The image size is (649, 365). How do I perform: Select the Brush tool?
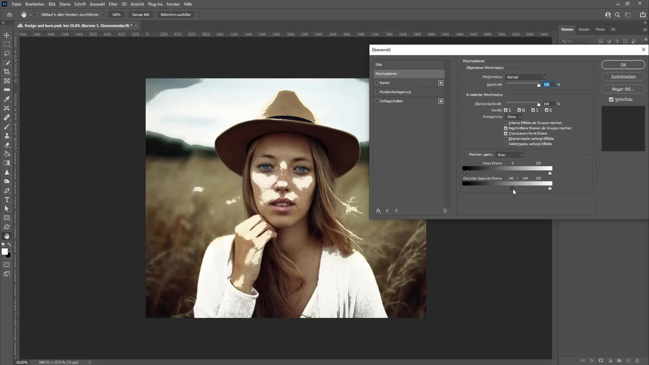tap(7, 126)
